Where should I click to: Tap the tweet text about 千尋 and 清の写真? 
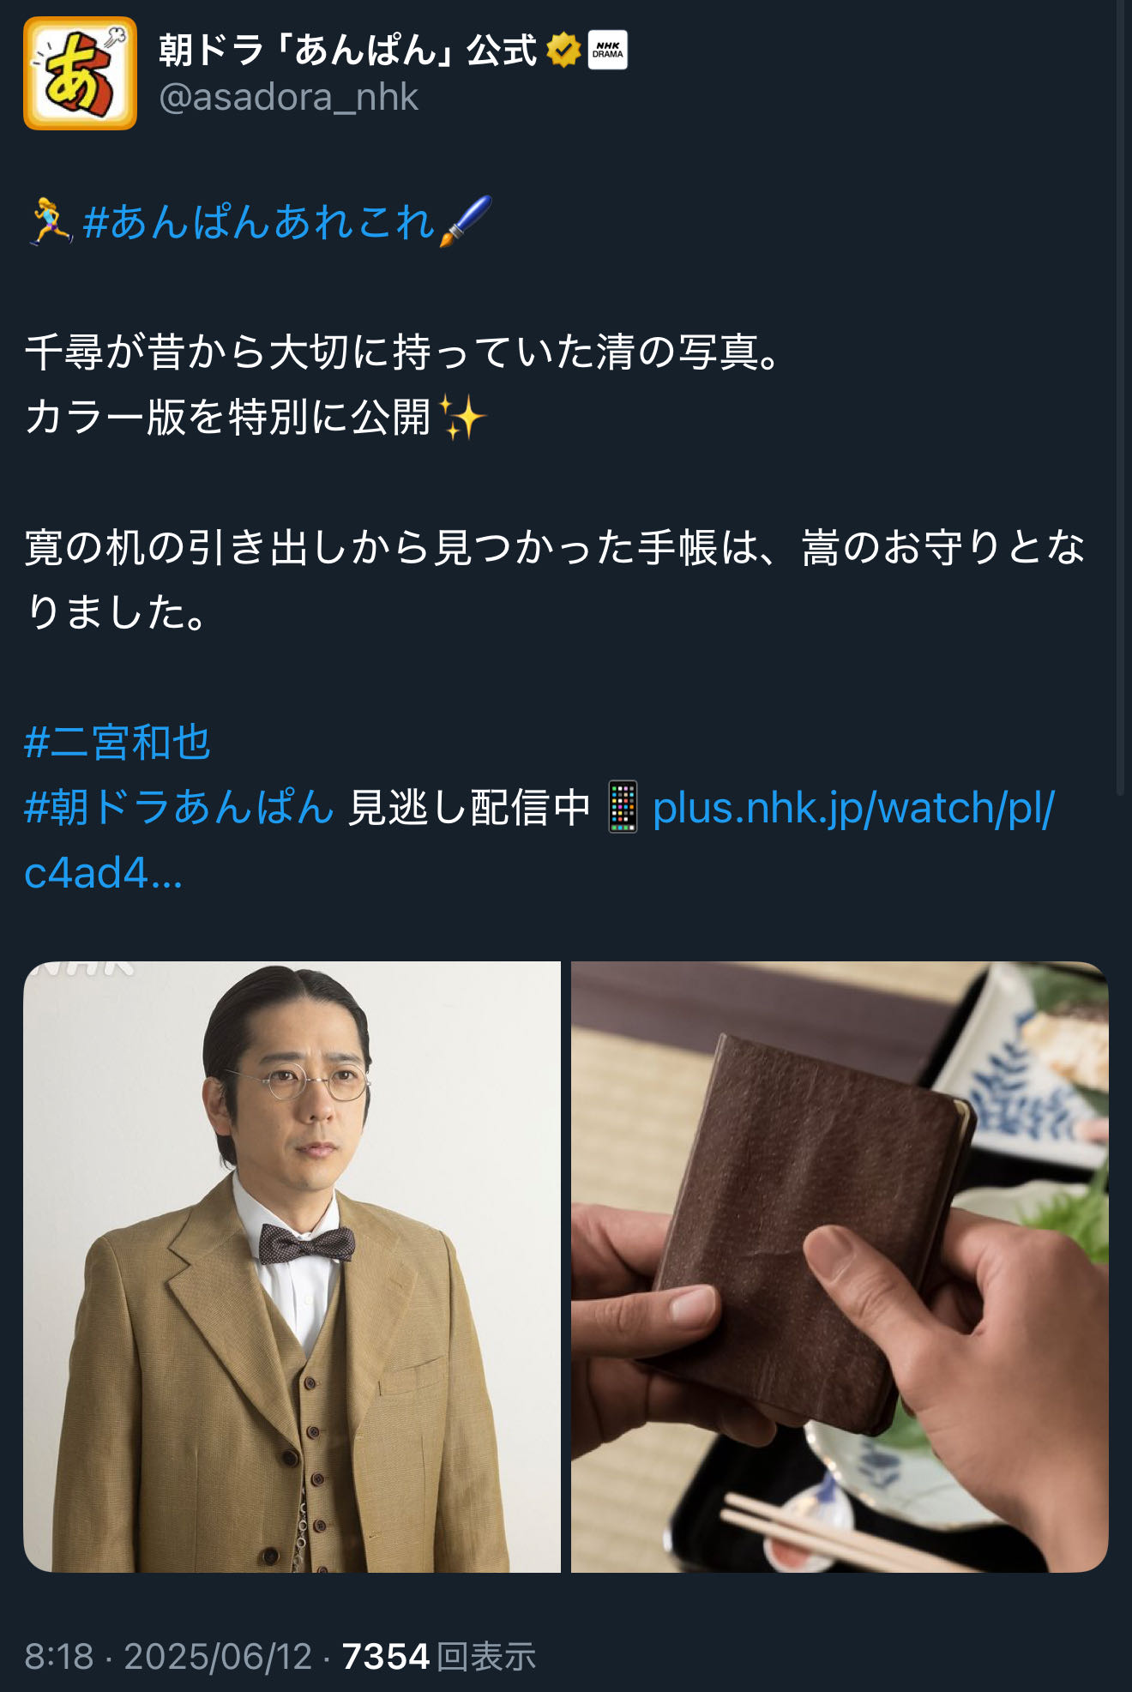point(403,385)
